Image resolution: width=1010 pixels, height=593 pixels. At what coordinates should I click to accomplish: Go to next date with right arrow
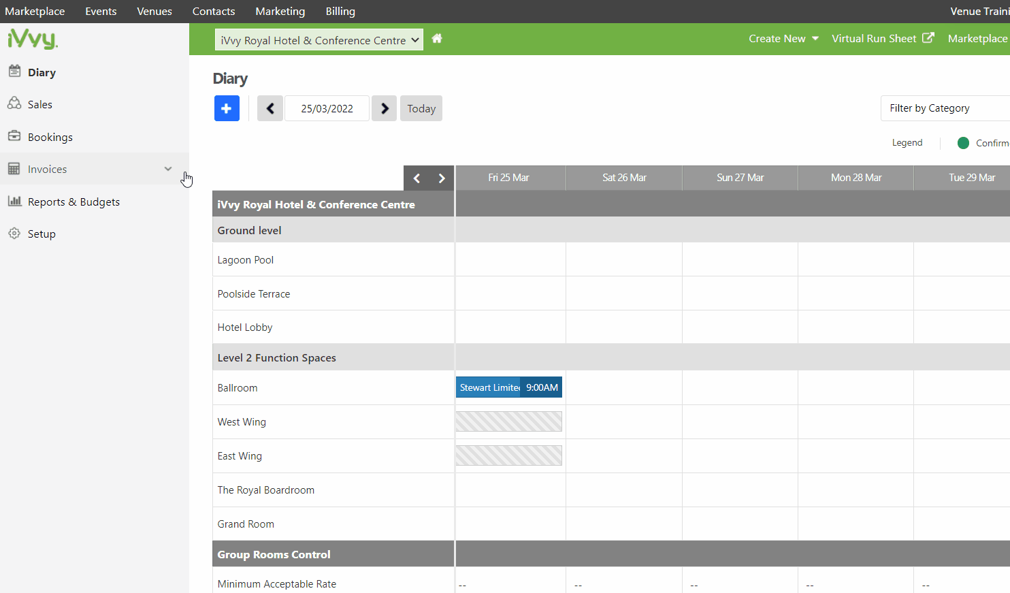pyautogui.click(x=385, y=108)
